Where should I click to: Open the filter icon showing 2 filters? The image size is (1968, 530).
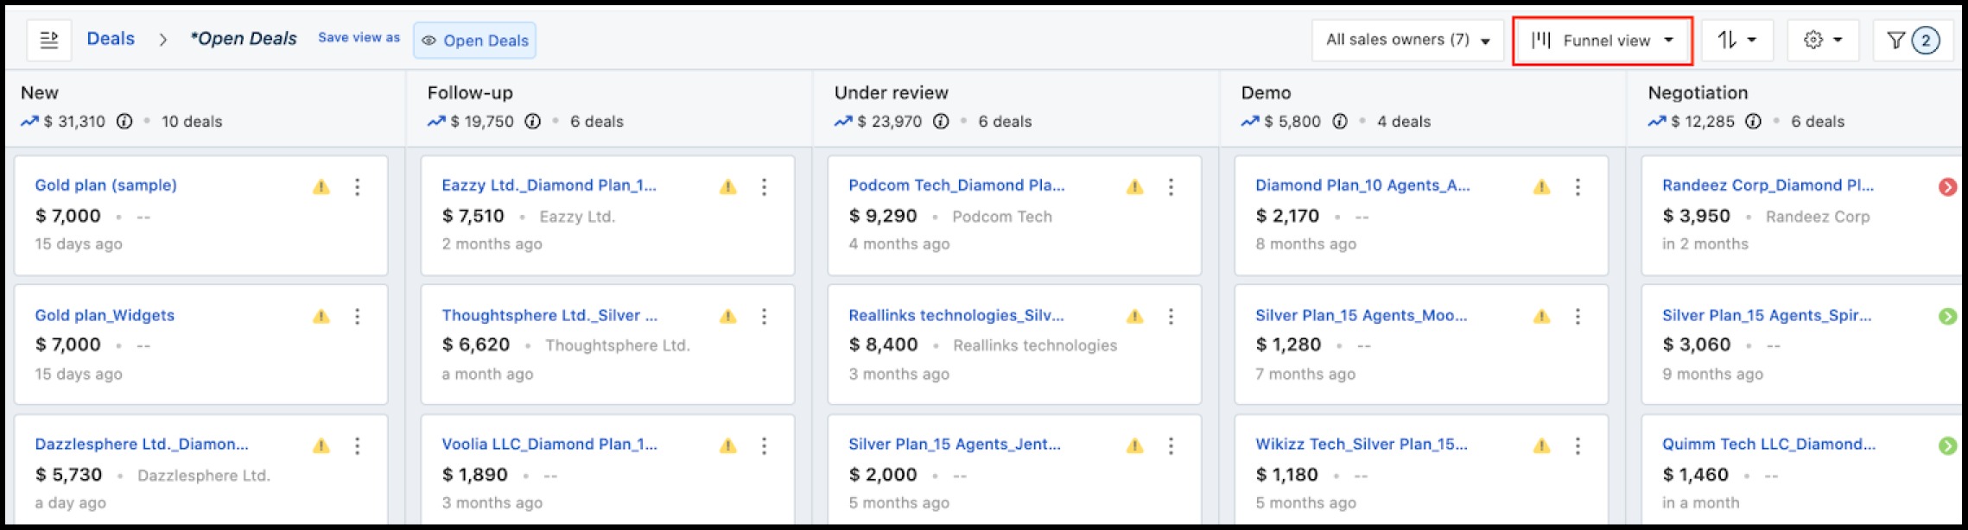[x=1913, y=40]
